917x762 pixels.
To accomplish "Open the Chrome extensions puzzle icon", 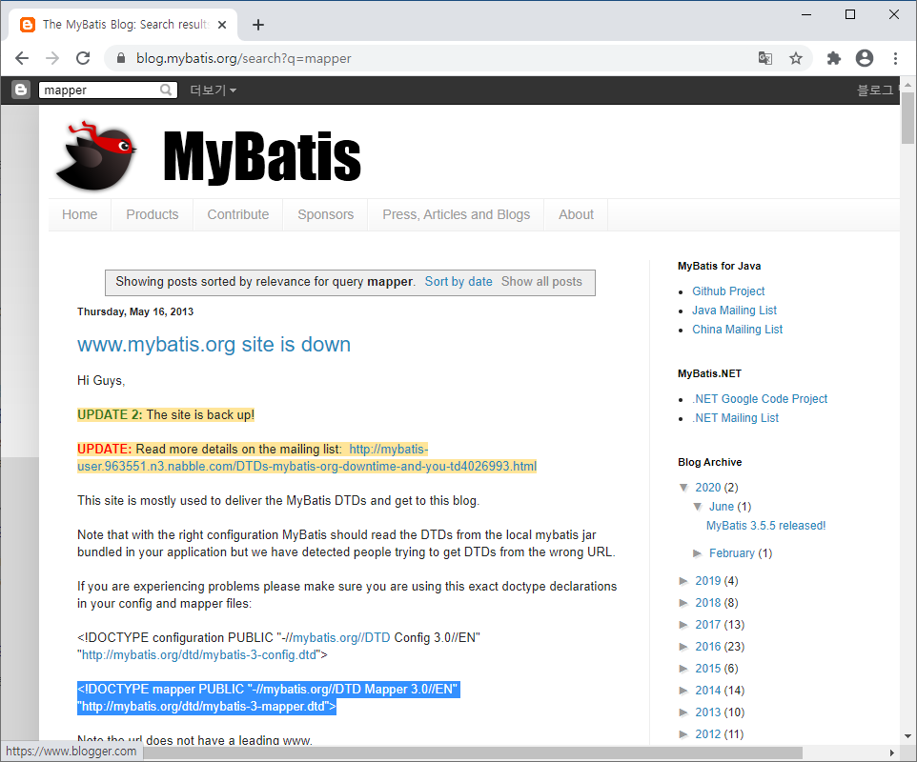I will pyautogui.click(x=833, y=58).
